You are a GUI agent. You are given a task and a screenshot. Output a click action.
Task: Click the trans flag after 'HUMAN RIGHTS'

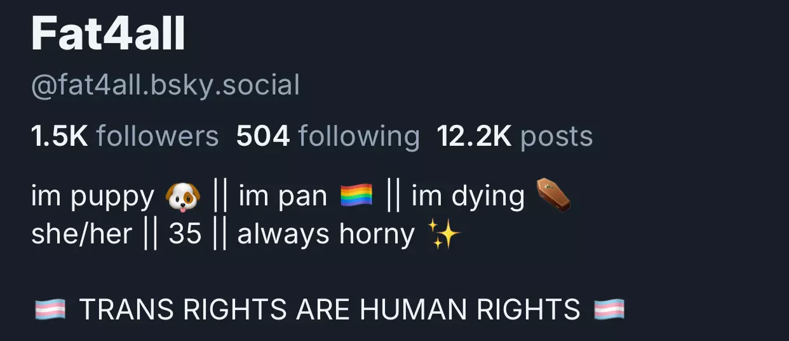point(609,310)
